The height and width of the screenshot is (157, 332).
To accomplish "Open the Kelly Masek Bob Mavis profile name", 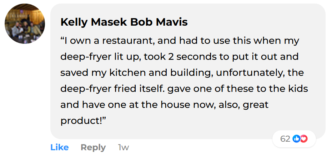I will pyautogui.click(x=124, y=22).
